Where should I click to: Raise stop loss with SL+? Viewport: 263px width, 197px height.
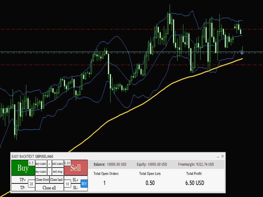click(75, 180)
